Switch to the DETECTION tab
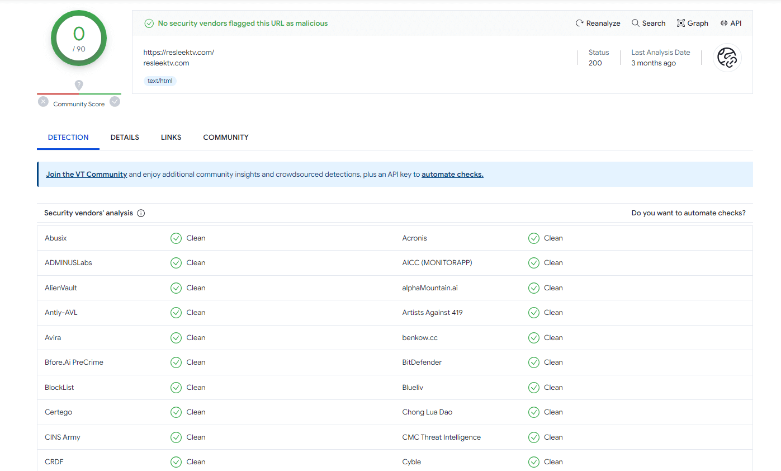781x471 pixels. click(x=68, y=137)
